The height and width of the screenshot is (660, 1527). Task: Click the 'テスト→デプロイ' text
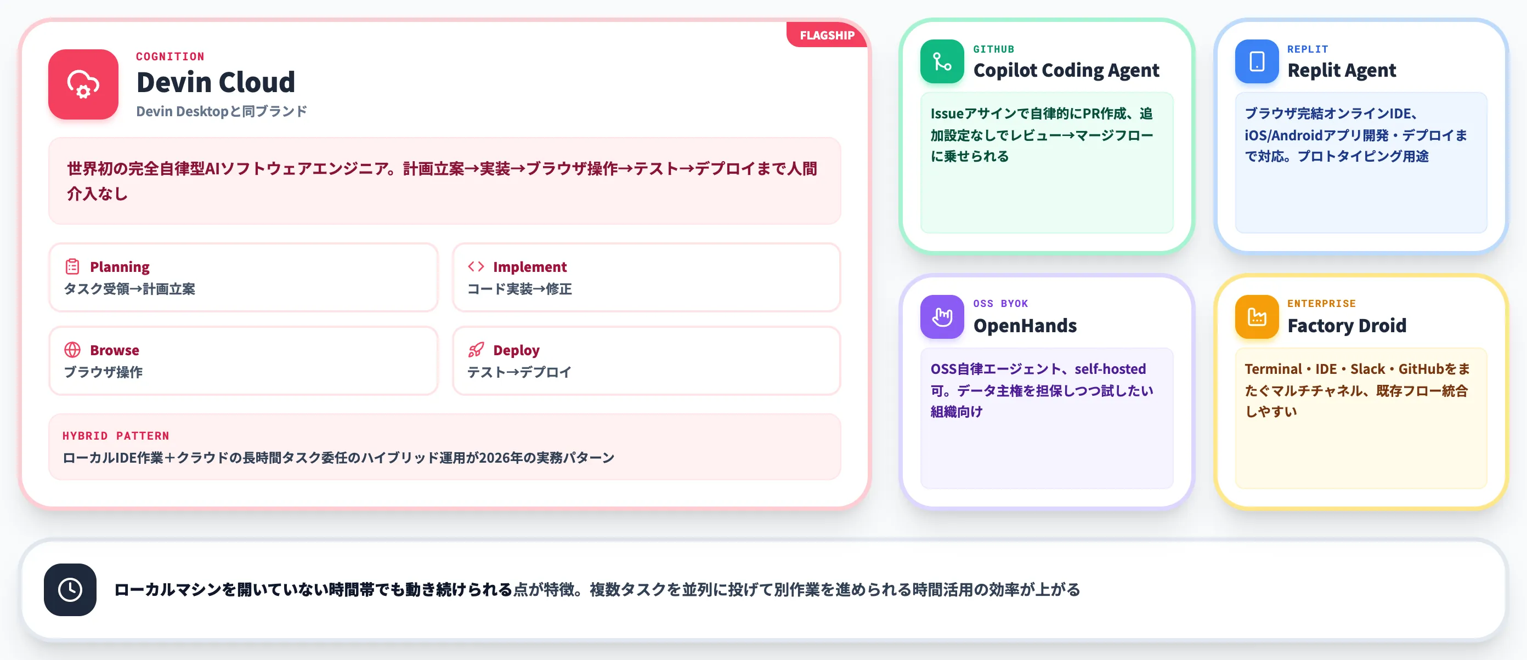point(519,372)
